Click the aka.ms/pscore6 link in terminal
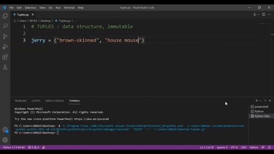 tap(91, 119)
